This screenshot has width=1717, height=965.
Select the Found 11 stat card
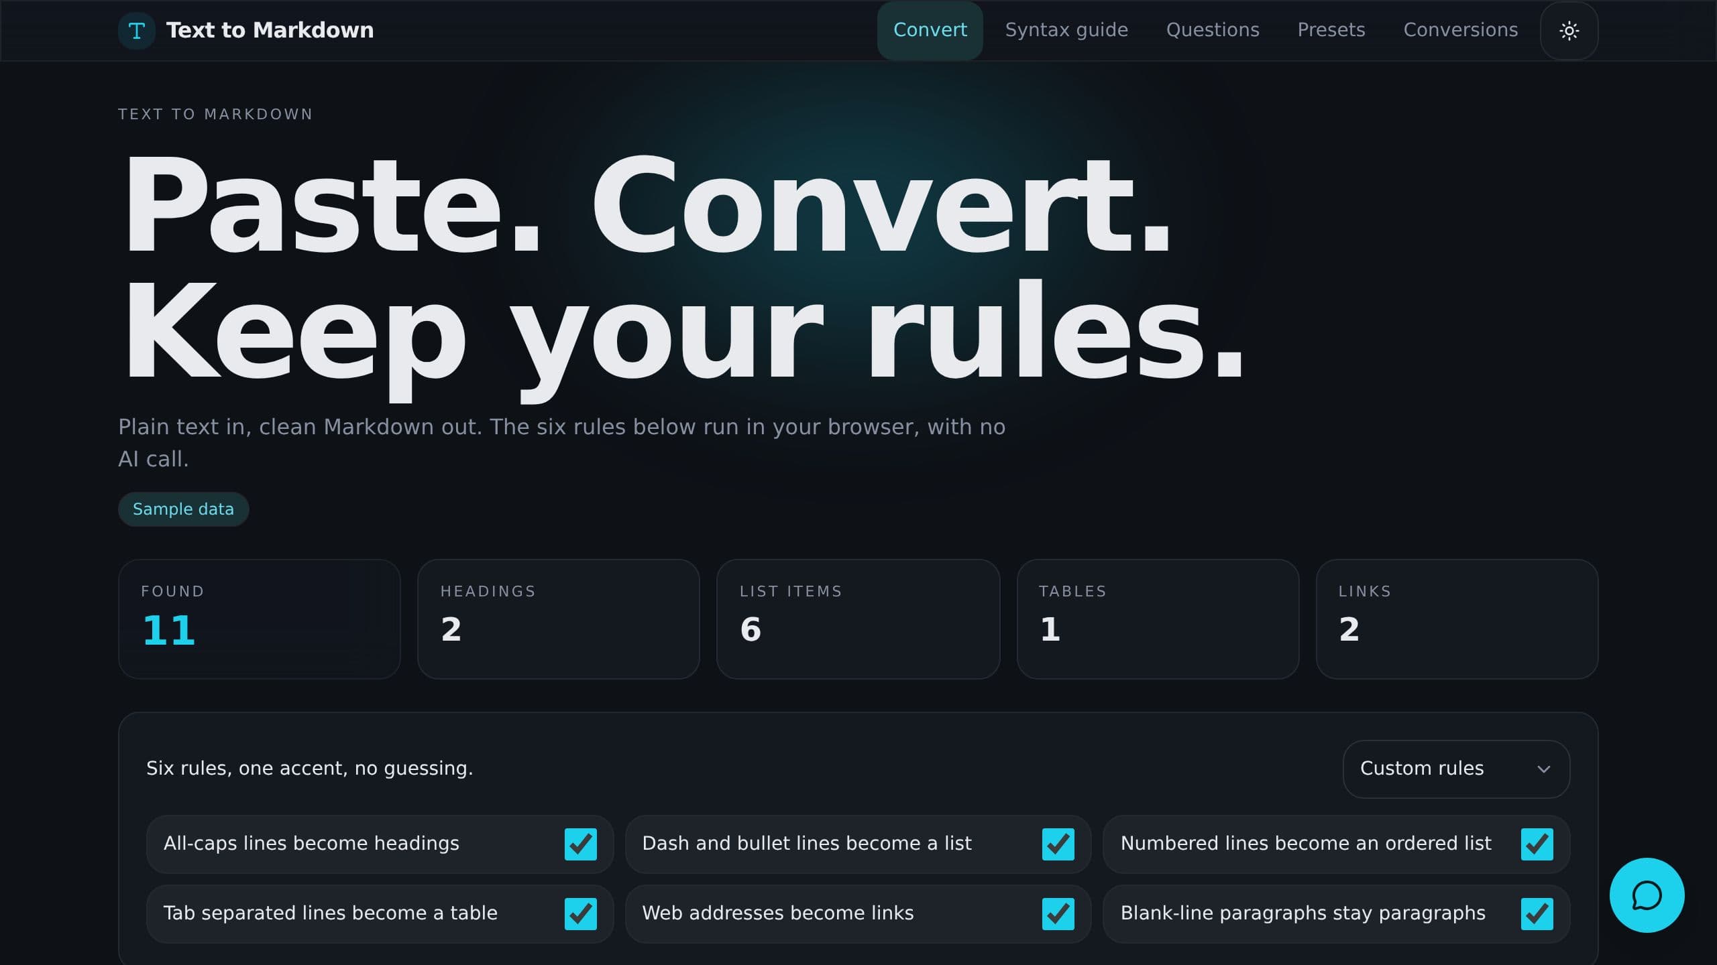259,619
